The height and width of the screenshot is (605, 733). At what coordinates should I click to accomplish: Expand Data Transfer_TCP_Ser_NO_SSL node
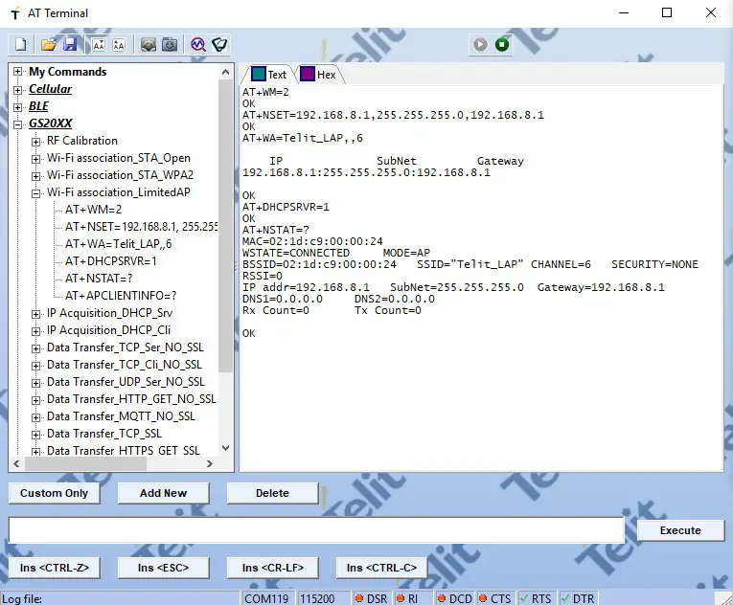pyautogui.click(x=36, y=348)
